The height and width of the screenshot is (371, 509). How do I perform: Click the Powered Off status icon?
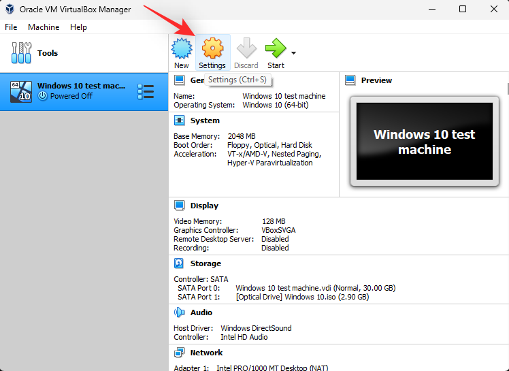click(42, 96)
